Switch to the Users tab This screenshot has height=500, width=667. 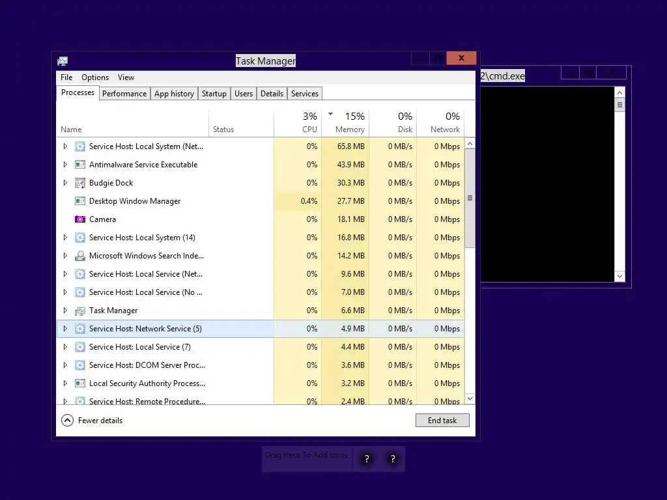pyautogui.click(x=244, y=94)
